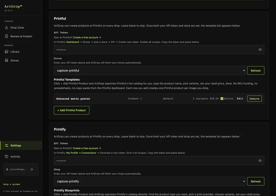Uncheck Active for Enhanced matte poster

pyautogui.click(x=222, y=98)
